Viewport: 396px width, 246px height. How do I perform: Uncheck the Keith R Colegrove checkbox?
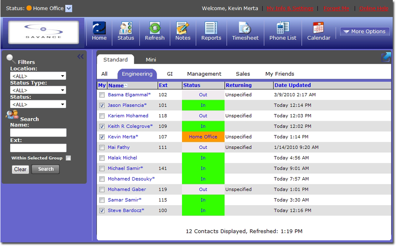click(102, 127)
